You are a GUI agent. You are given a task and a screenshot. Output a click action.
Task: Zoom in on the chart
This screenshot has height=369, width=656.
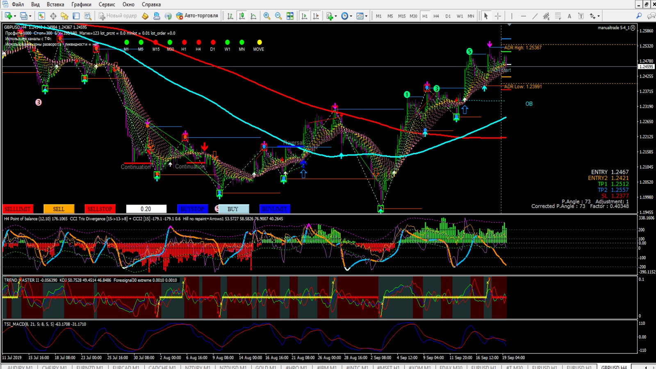[266, 16]
